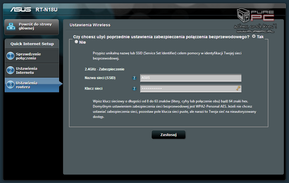Select the Nie radio button
Screen dimensions: 289x183
pos(77,42)
